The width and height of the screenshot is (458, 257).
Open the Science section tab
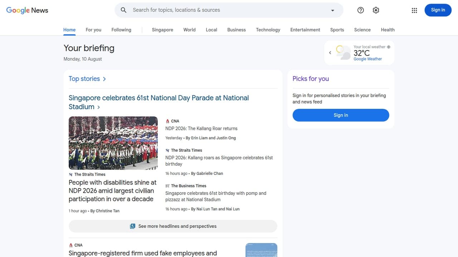tap(362, 30)
